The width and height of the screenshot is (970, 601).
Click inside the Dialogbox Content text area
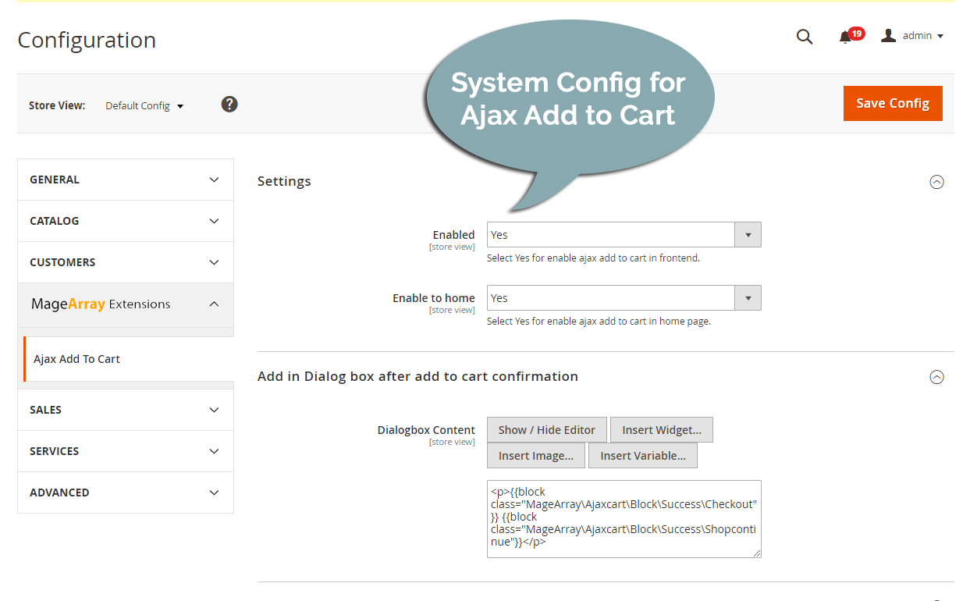pyautogui.click(x=623, y=518)
